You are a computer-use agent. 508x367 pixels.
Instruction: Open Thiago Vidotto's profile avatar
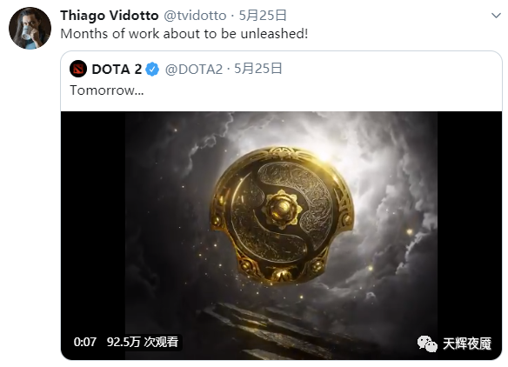tap(30, 28)
